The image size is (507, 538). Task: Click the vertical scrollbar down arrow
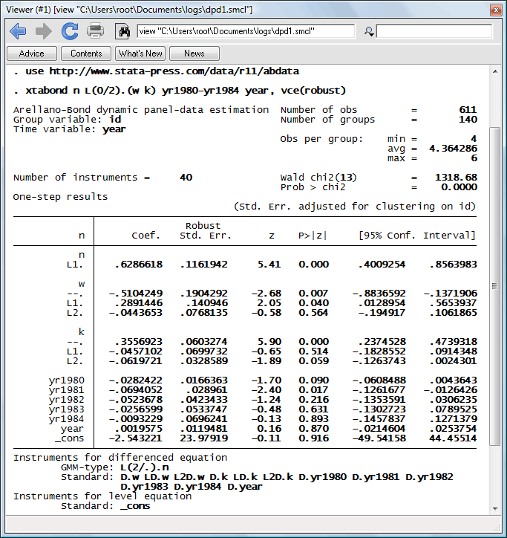click(x=495, y=508)
